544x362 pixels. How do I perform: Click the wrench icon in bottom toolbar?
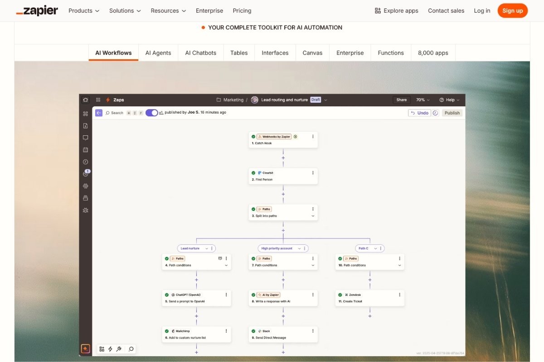click(x=118, y=349)
